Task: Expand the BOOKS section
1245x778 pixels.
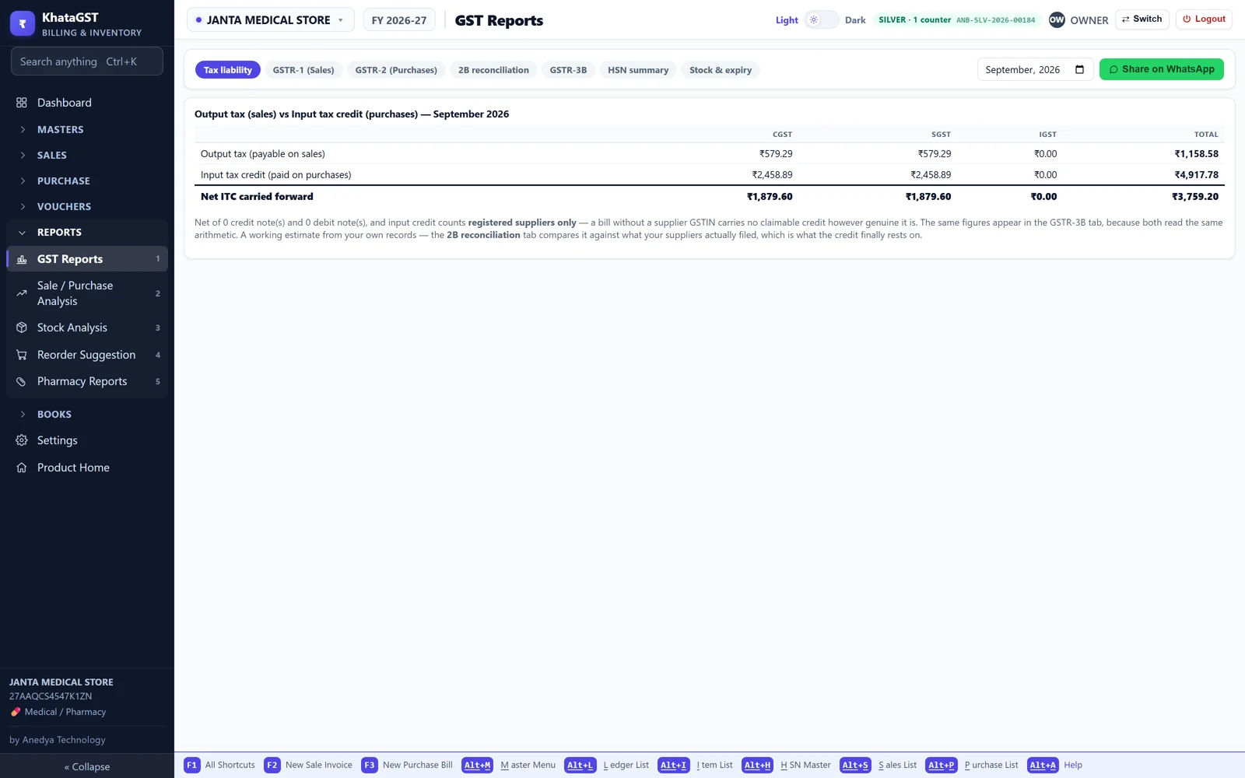Action: [x=87, y=414]
